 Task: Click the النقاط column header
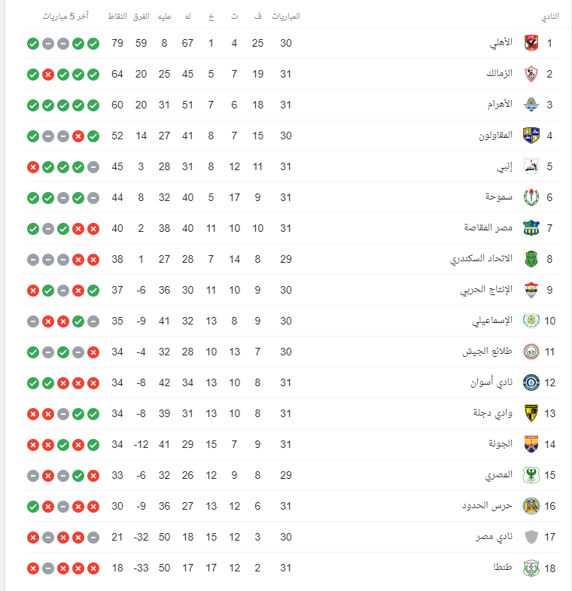point(117,17)
